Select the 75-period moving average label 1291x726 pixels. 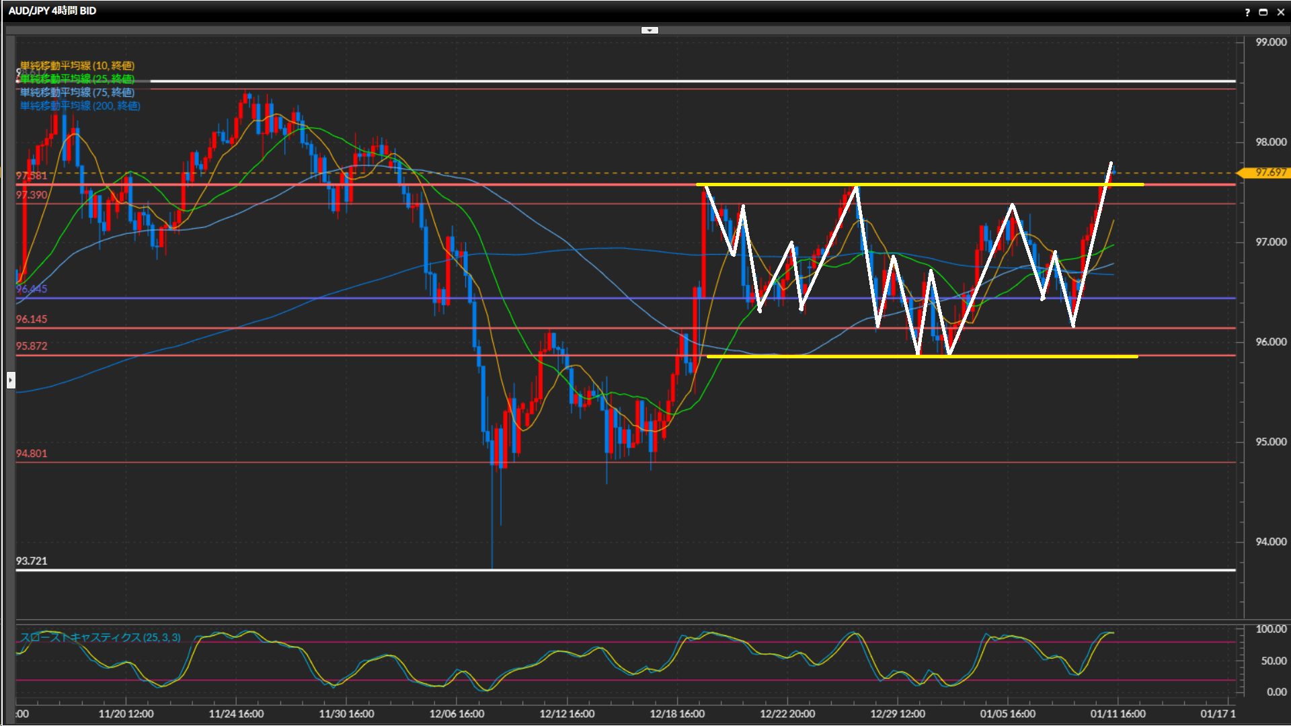click(77, 92)
